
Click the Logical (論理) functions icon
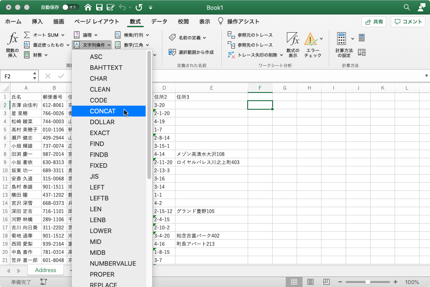(x=77, y=35)
